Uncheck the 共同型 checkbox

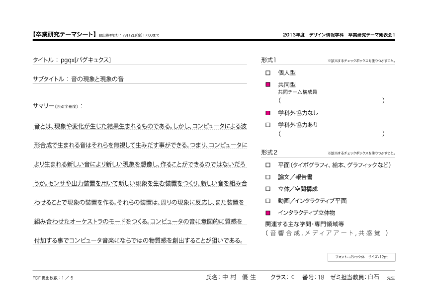(268, 84)
